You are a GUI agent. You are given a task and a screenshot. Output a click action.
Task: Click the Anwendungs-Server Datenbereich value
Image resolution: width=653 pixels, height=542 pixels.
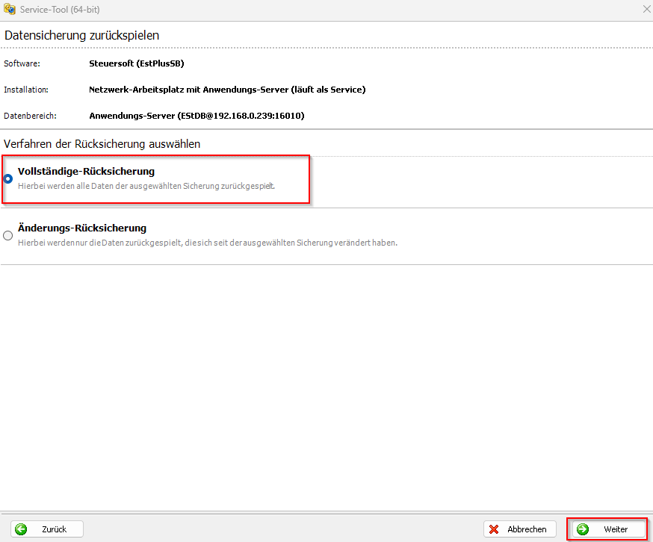196,116
